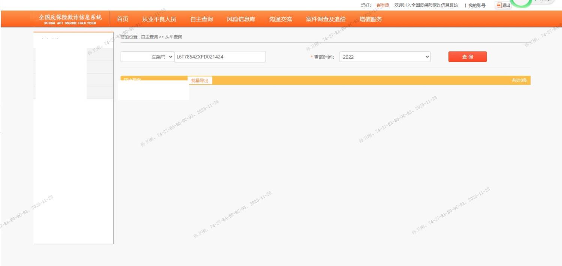The width and height of the screenshot is (562, 266).
Task: Focus the VIN input field with L6T7854ZXPD021424
Action: tap(220, 57)
